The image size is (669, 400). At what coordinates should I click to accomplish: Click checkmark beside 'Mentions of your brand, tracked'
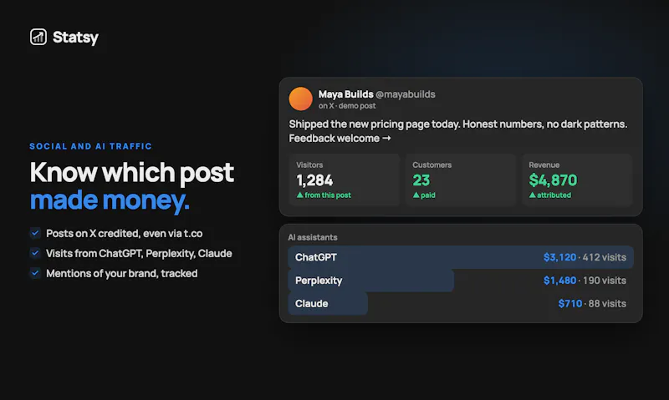35,273
